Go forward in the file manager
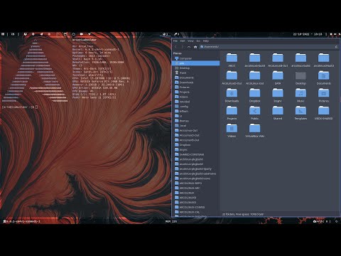 pos(182,47)
